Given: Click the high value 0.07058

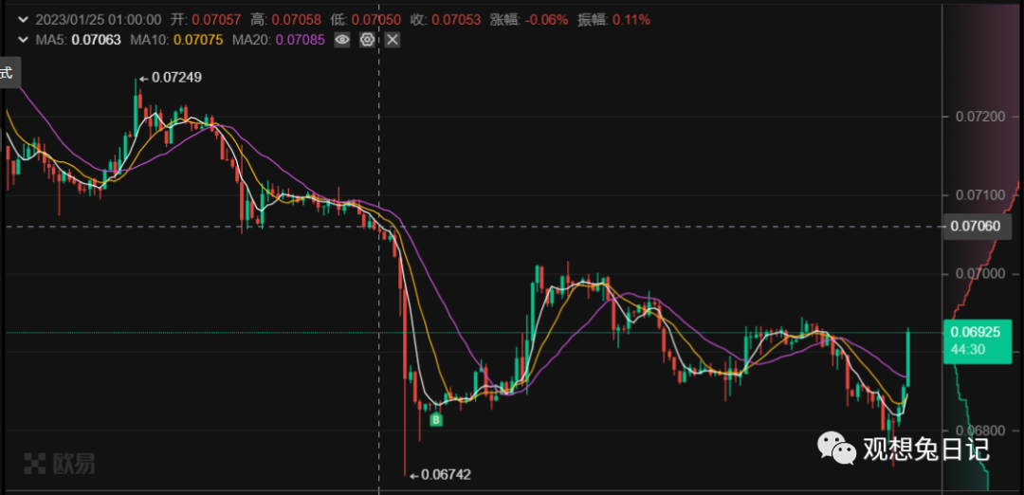Looking at the screenshot, I should tap(296, 20).
